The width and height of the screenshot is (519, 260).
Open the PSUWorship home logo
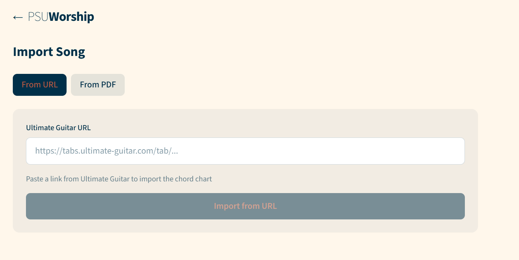[61, 17]
